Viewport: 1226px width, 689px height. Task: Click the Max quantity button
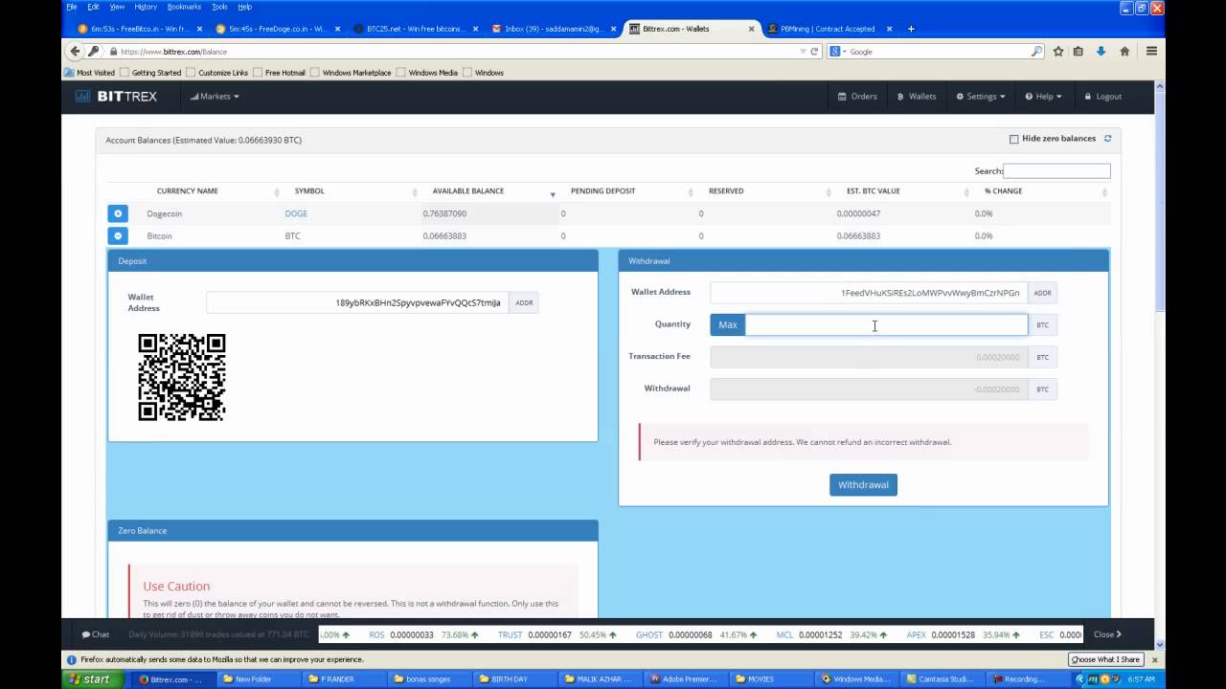pyautogui.click(x=728, y=325)
